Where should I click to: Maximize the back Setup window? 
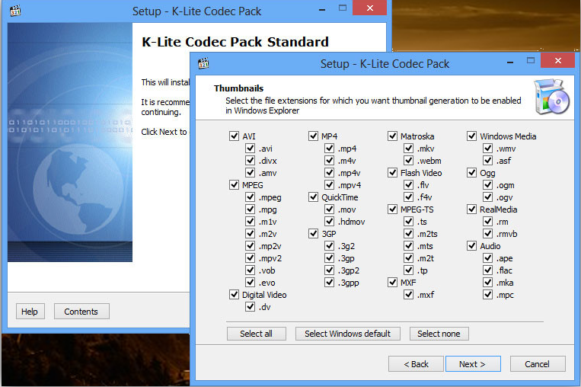coord(343,8)
